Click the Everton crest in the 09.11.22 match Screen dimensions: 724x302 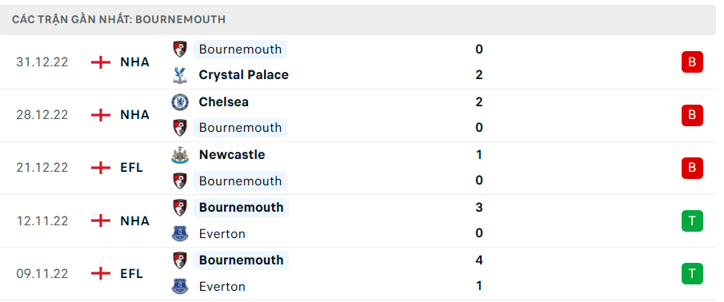point(180,287)
